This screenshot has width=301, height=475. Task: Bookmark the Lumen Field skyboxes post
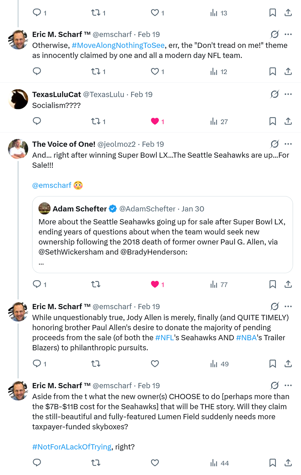[x=272, y=463]
